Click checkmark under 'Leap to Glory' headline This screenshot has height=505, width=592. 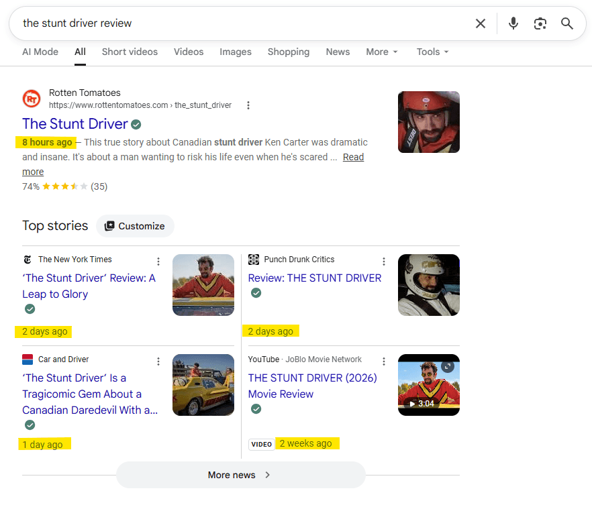[x=30, y=309]
